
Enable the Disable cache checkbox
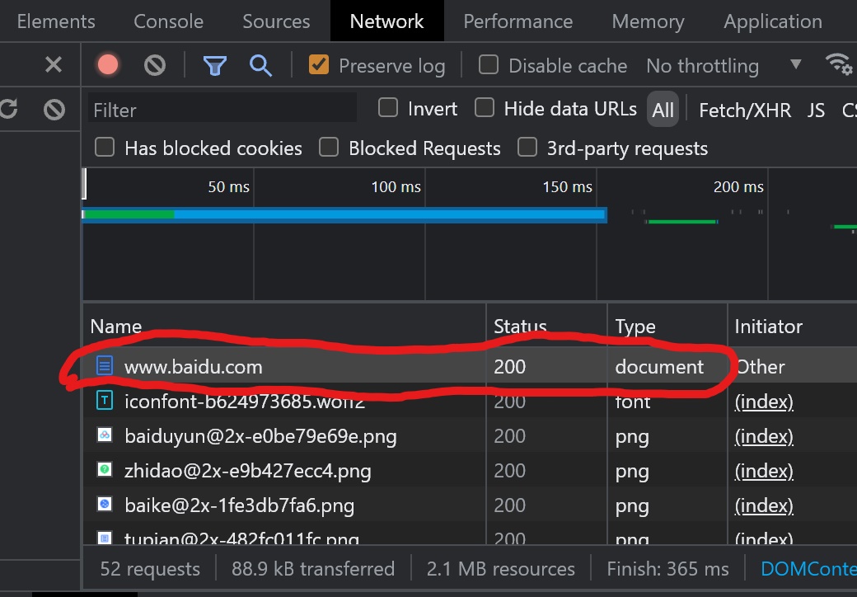[489, 65]
